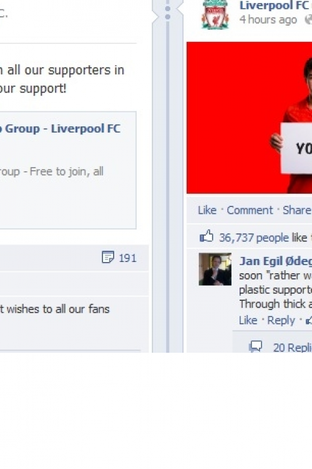Select the top timeline dot marker
Viewport: 312px width, 469px height.
[x=168, y=9]
